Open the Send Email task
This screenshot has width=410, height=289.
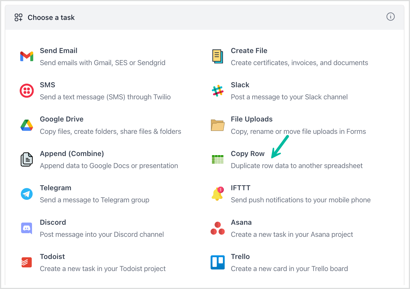click(58, 51)
